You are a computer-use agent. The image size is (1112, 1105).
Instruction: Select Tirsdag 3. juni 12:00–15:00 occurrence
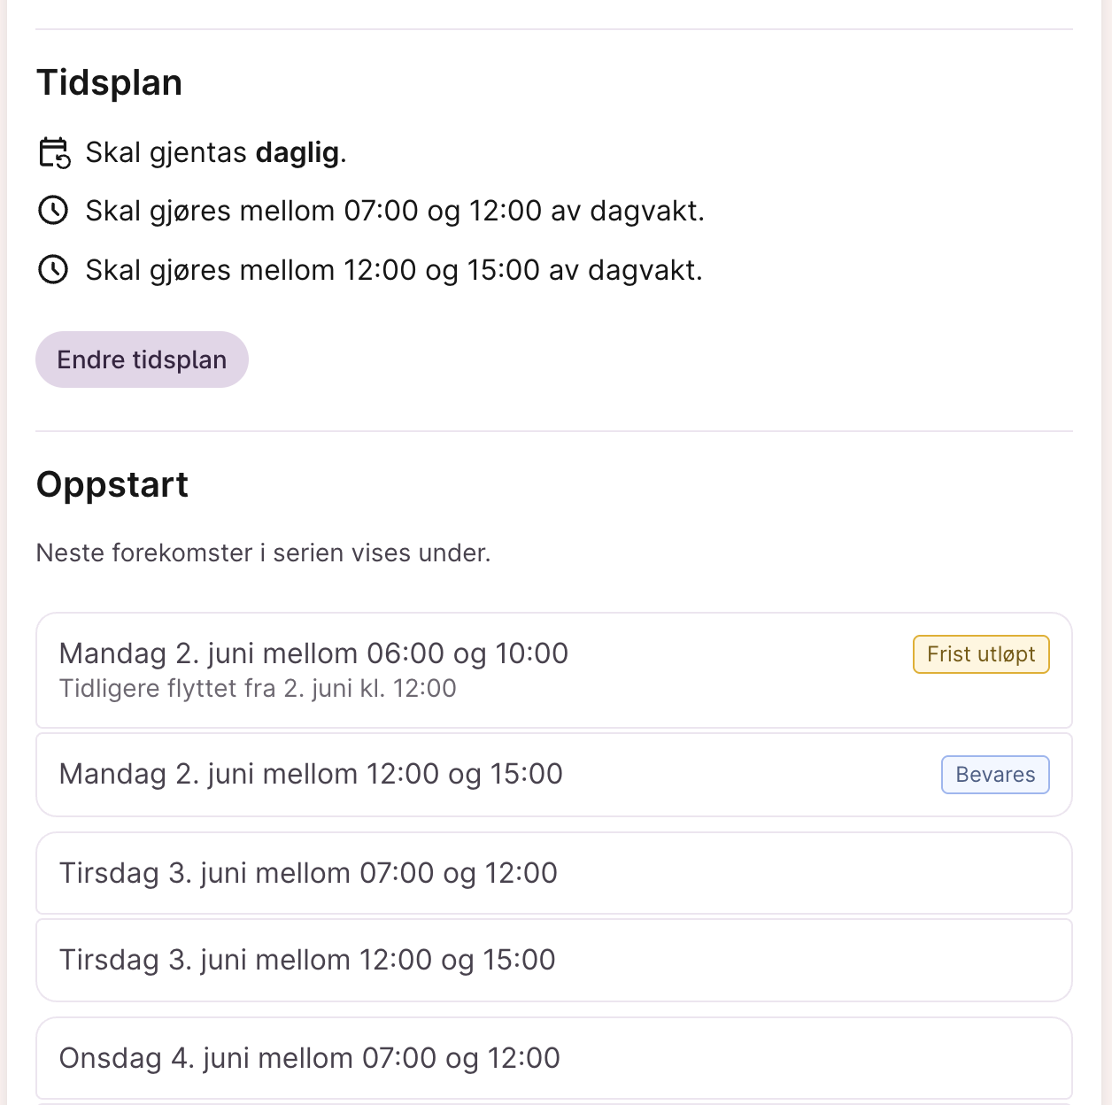(554, 960)
